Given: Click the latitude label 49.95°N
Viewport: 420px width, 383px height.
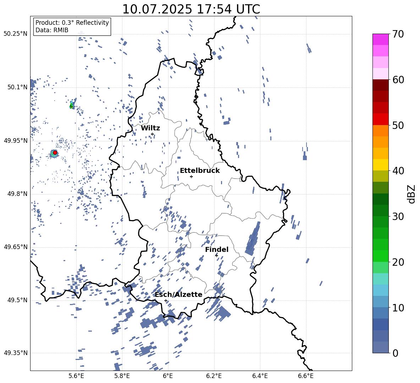Looking at the screenshot, I should tap(16, 141).
